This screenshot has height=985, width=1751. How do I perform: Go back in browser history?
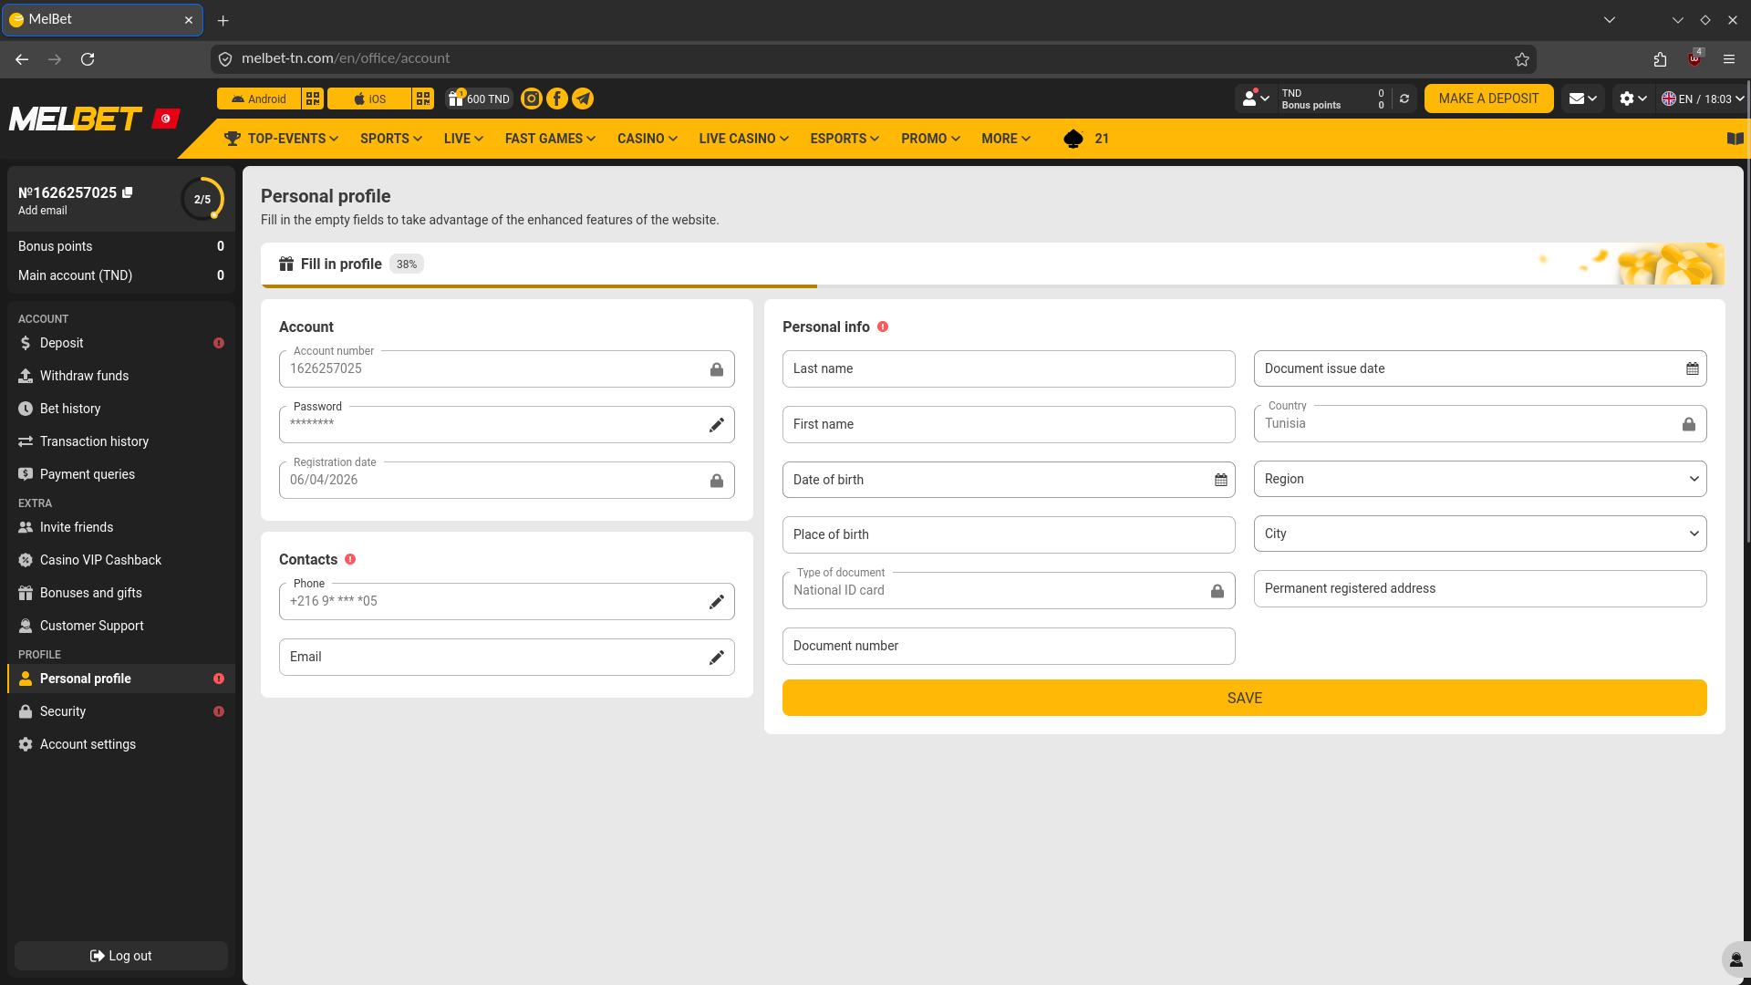click(22, 59)
